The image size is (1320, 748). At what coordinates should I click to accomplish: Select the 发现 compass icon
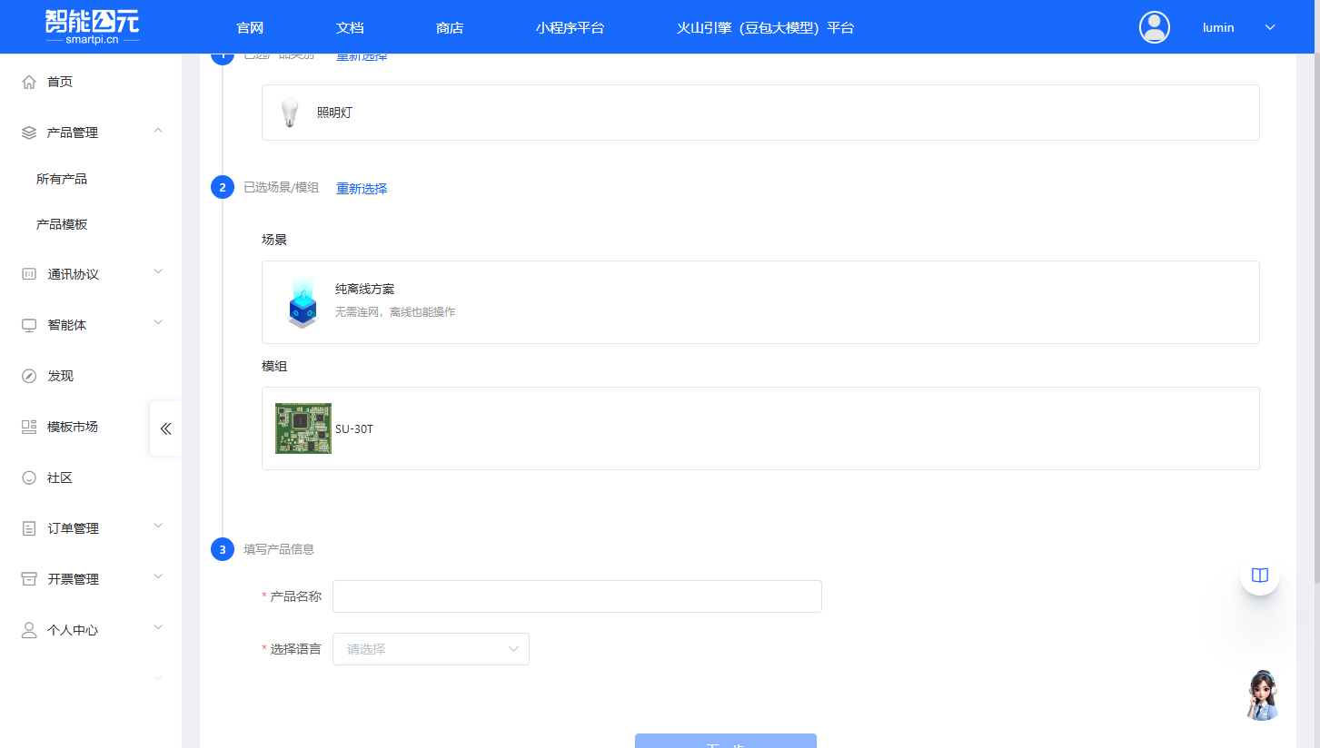point(28,375)
